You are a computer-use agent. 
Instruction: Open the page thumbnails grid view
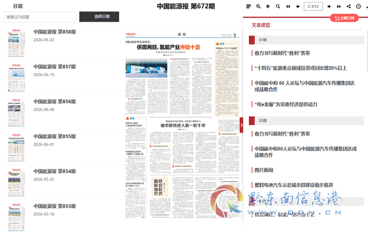[x=248, y=6]
